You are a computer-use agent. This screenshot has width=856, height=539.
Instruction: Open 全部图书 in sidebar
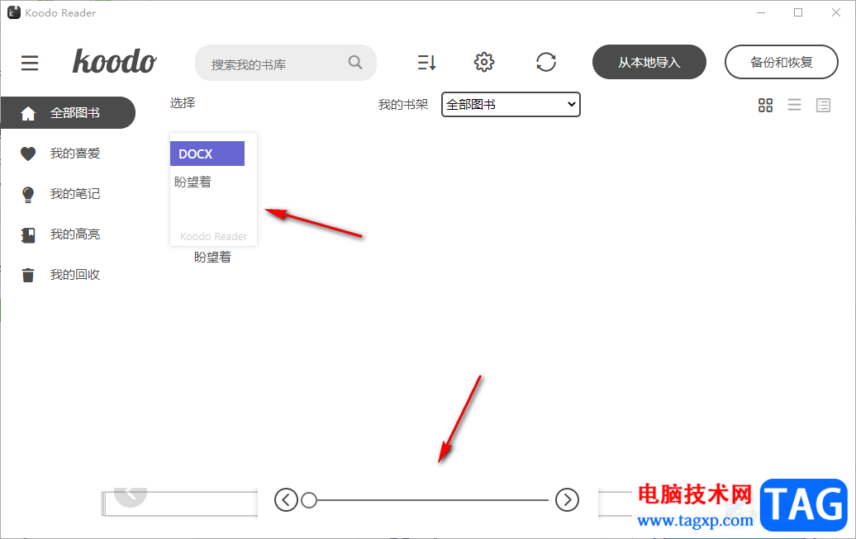click(68, 113)
